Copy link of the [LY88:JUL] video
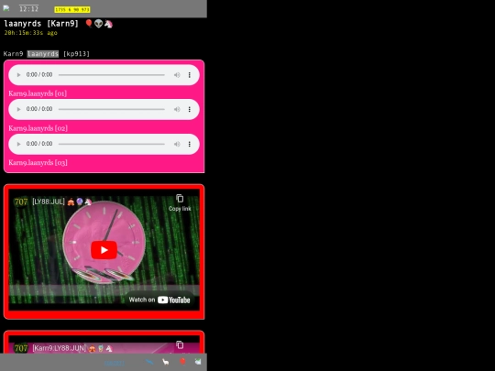Image resolution: width=495 pixels, height=371 pixels. click(180, 202)
